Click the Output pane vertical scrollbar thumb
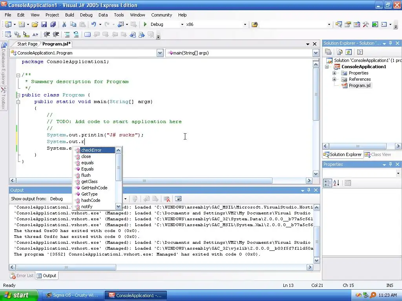Screen dimensions: 402x301 317,241
